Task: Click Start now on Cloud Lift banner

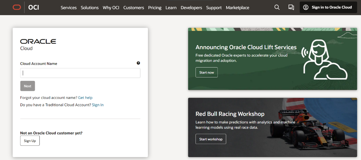Action: (206, 72)
